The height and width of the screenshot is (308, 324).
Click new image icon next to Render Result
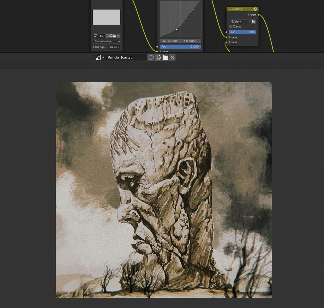(x=158, y=57)
